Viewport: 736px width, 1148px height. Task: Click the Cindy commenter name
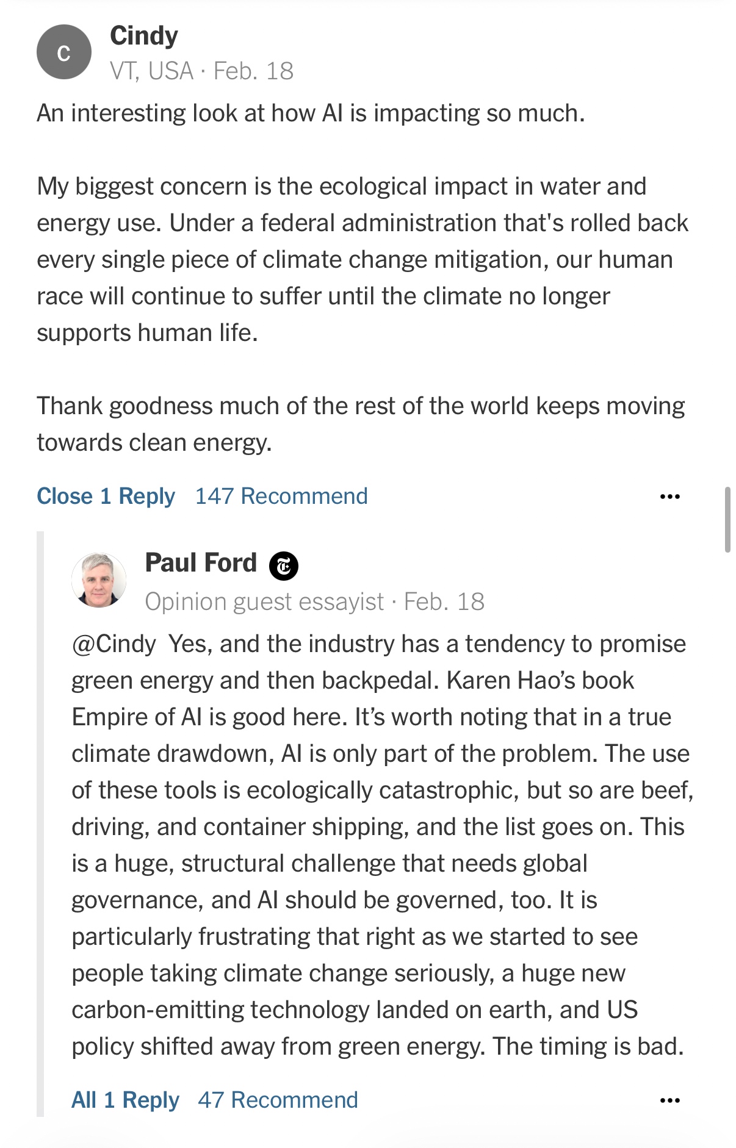[x=144, y=36]
